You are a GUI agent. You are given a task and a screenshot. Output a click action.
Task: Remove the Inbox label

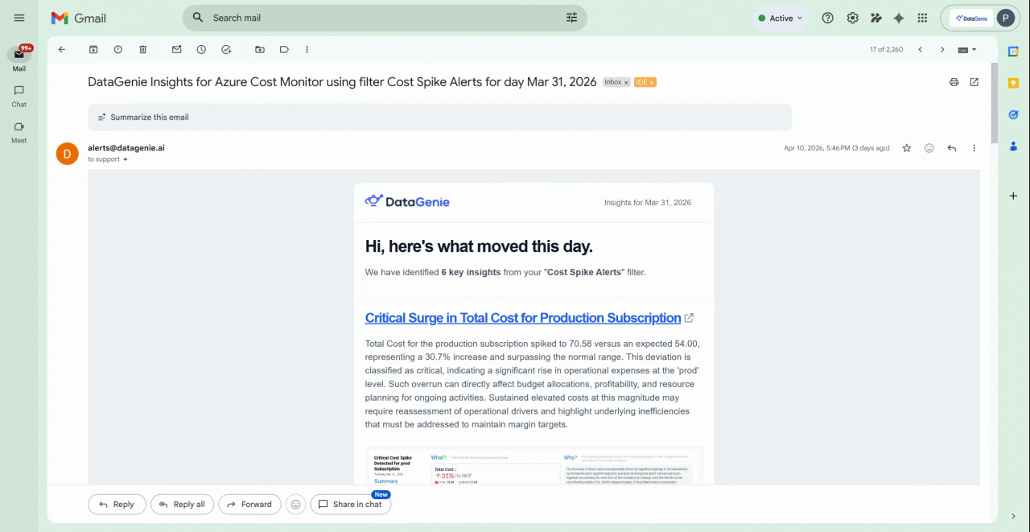click(626, 83)
